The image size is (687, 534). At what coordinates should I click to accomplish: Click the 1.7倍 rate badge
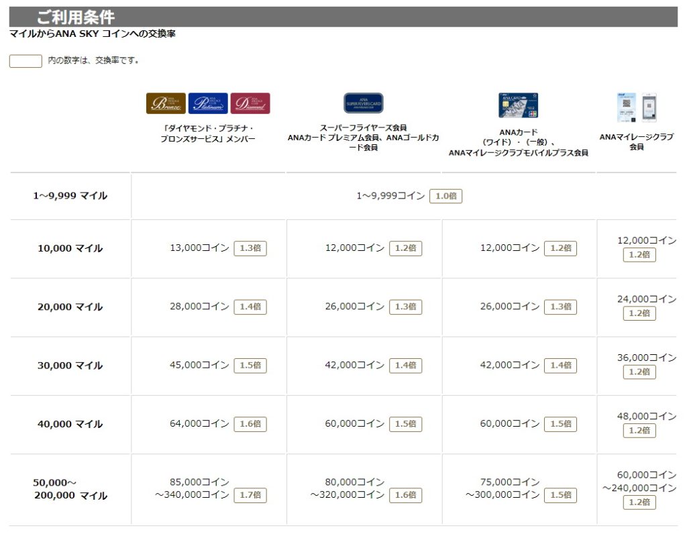(250, 495)
